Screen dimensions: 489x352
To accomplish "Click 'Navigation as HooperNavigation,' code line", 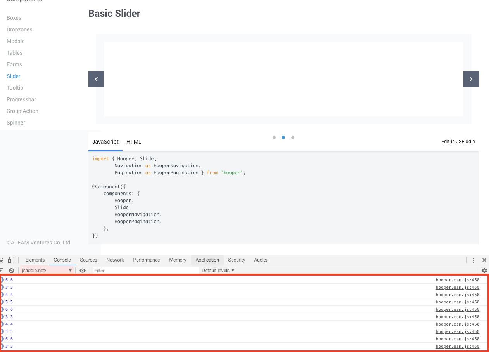I will point(158,166).
